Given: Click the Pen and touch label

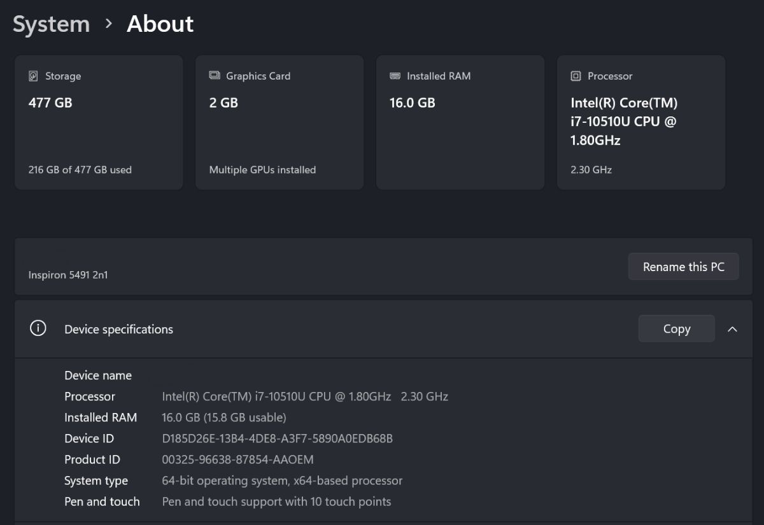Looking at the screenshot, I should click(x=102, y=501).
